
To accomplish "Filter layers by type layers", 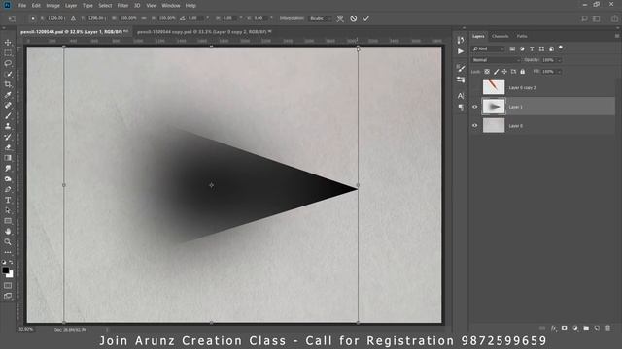I will (532, 48).
